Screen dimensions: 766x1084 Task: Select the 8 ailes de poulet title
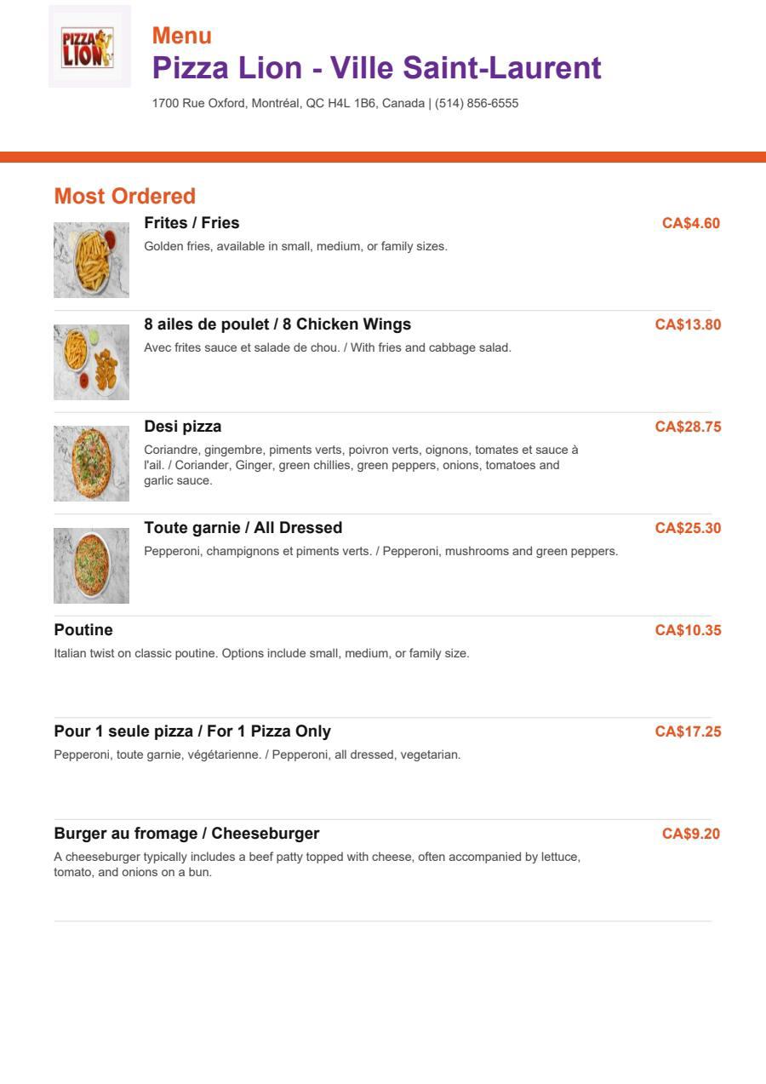(x=277, y=324)
